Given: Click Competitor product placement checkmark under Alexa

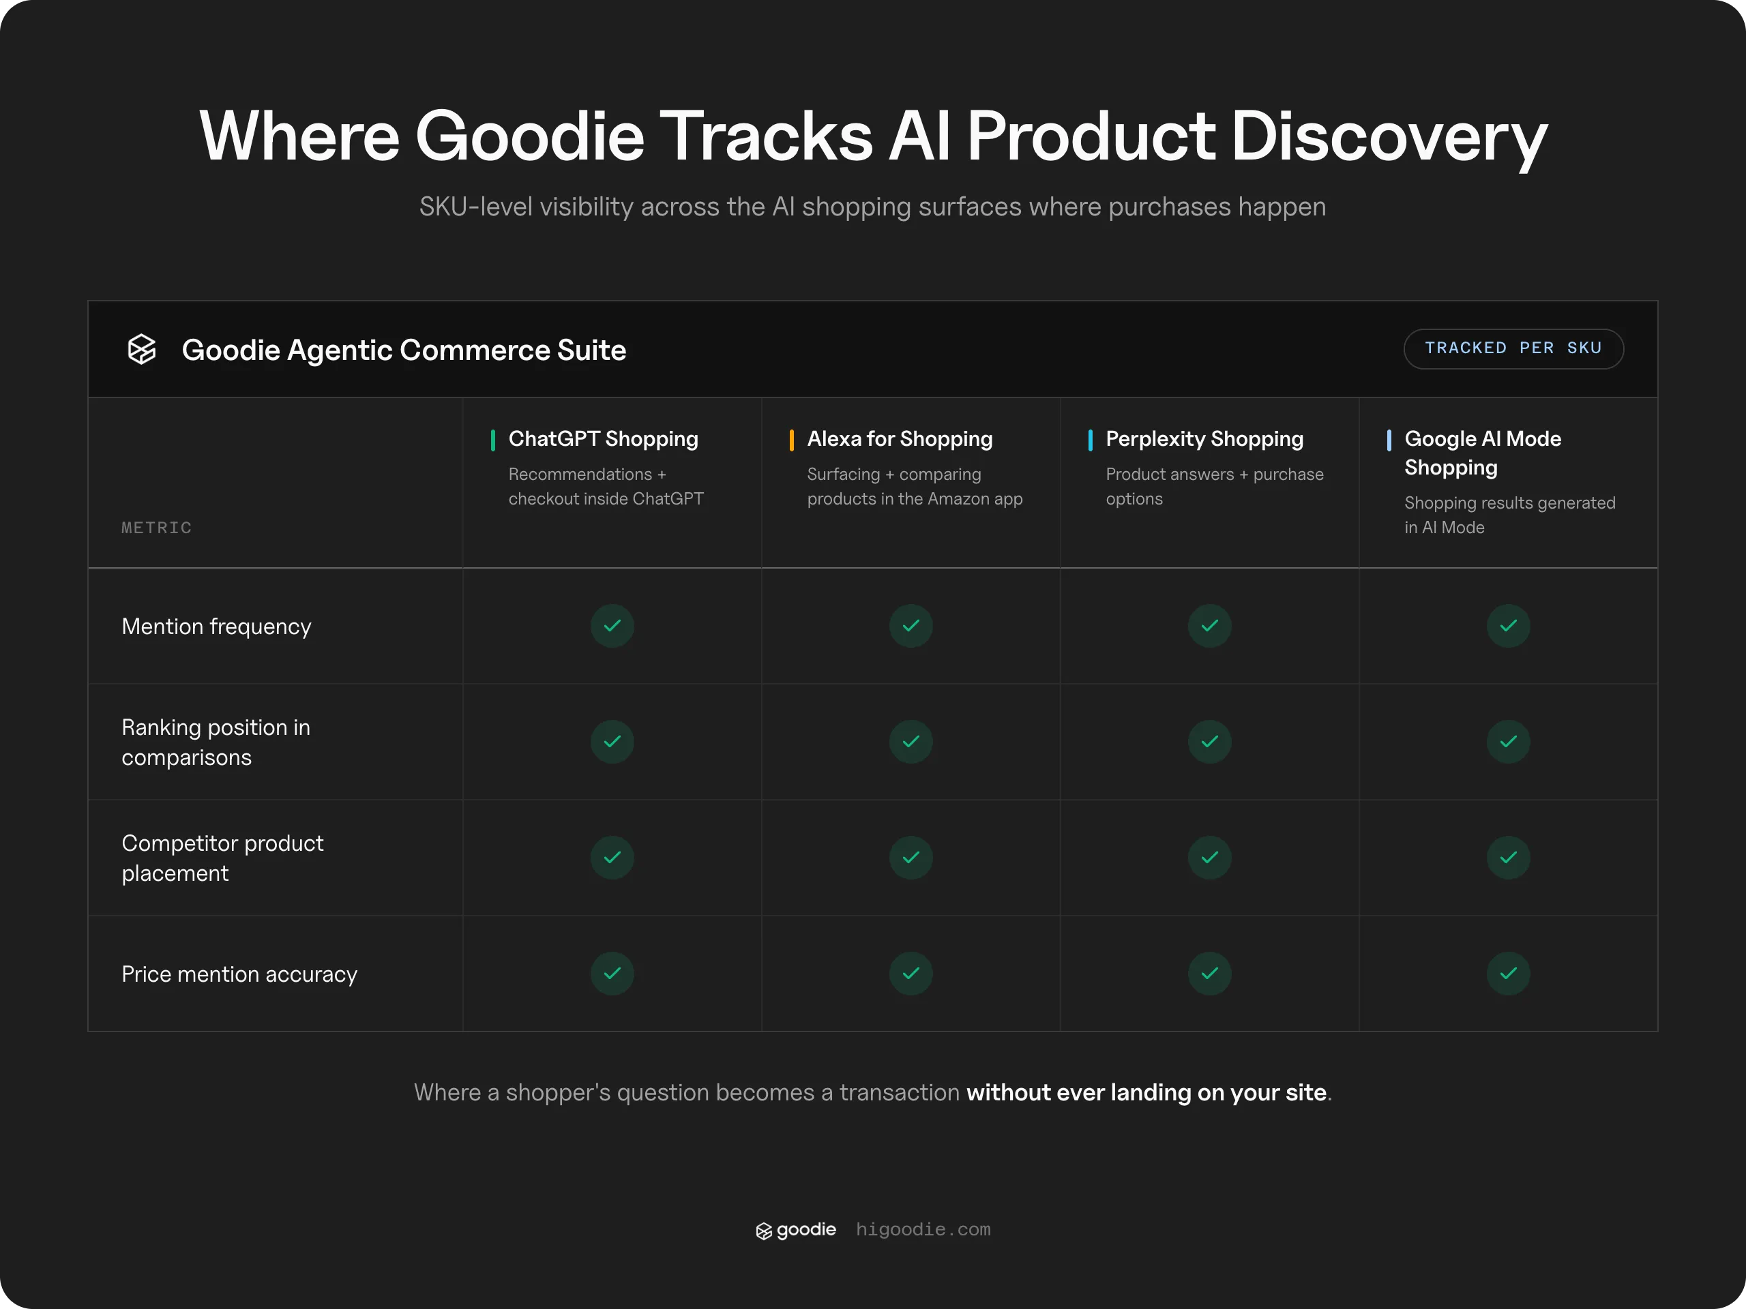Looking at the screenshot, I should [x=911, y=858].
